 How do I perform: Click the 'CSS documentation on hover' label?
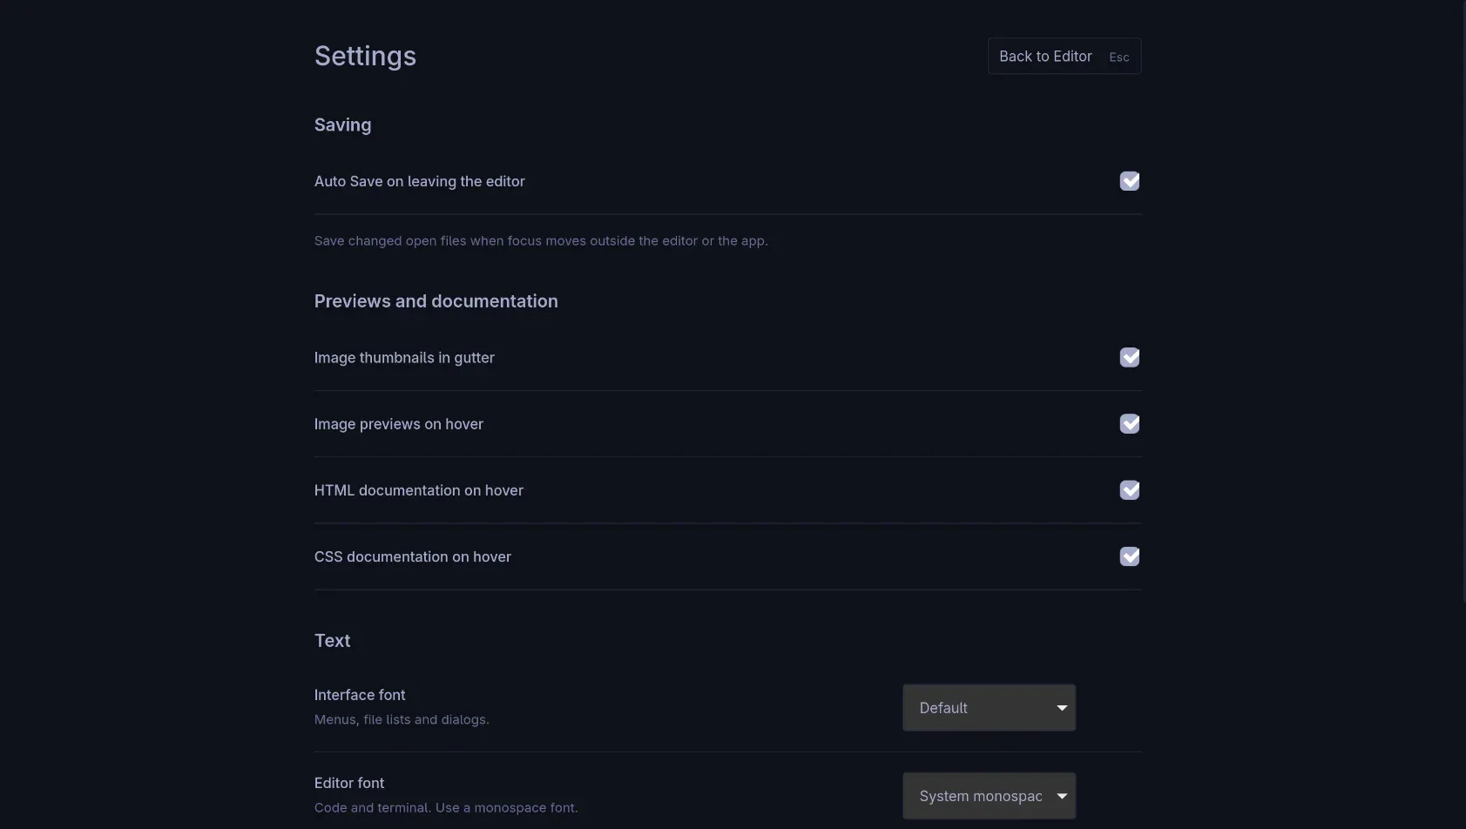[412, 556]
